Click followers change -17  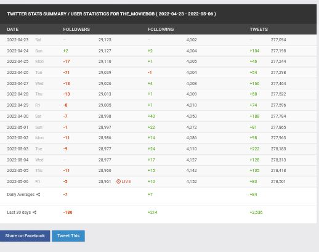pyautogui.click(x=67, y=62)
